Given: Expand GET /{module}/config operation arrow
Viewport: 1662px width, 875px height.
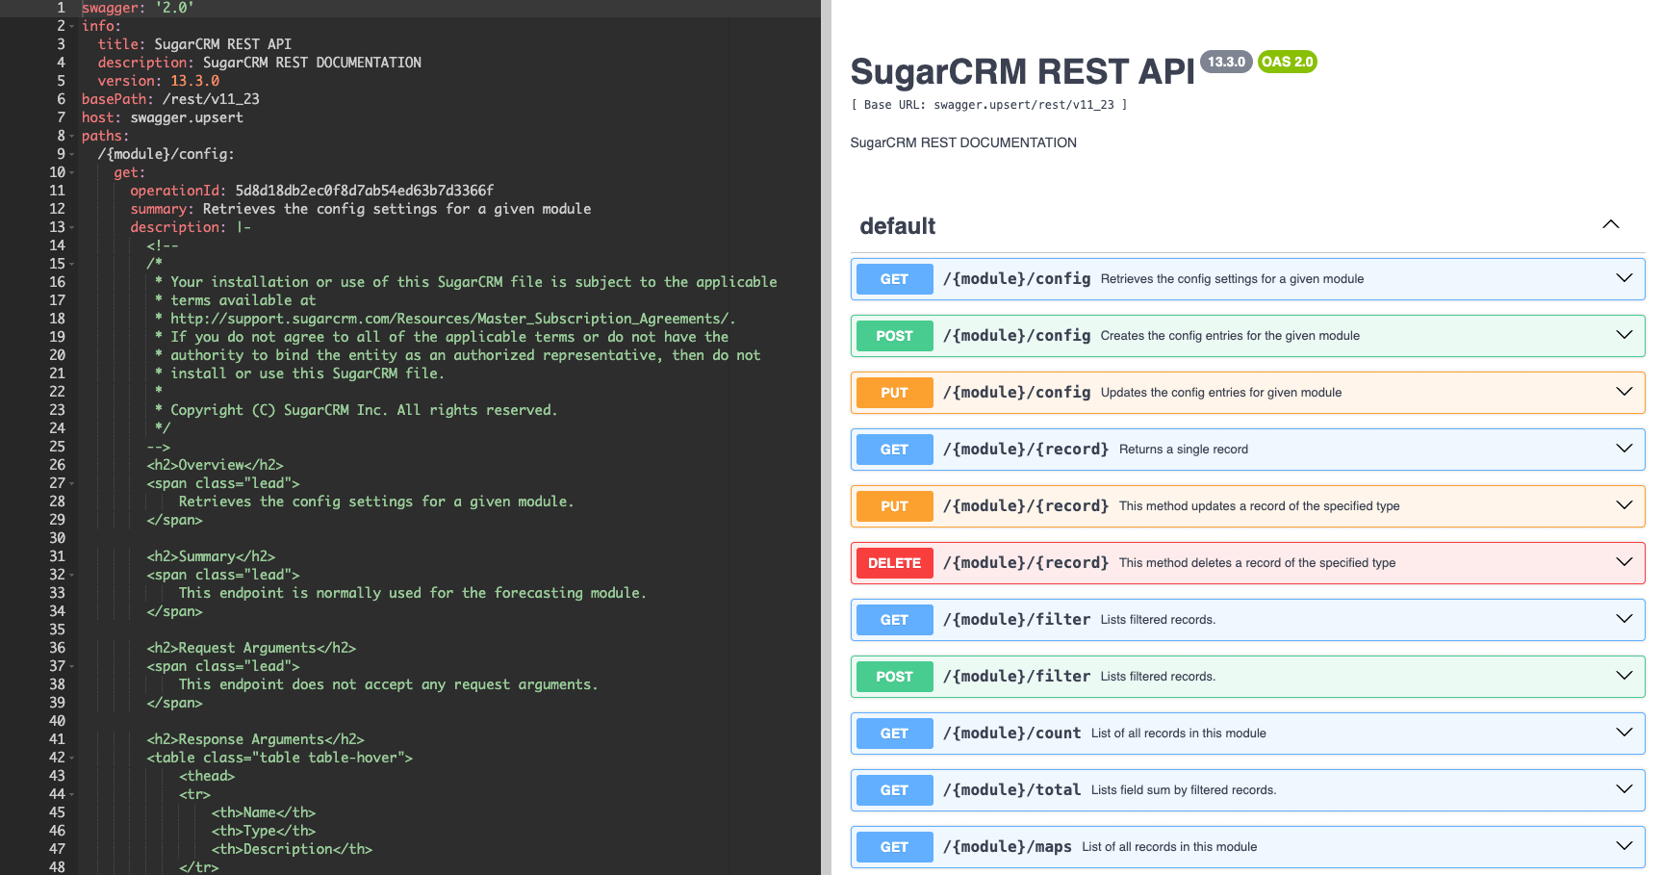Looking at the screenshot, I should (1624, 278).
